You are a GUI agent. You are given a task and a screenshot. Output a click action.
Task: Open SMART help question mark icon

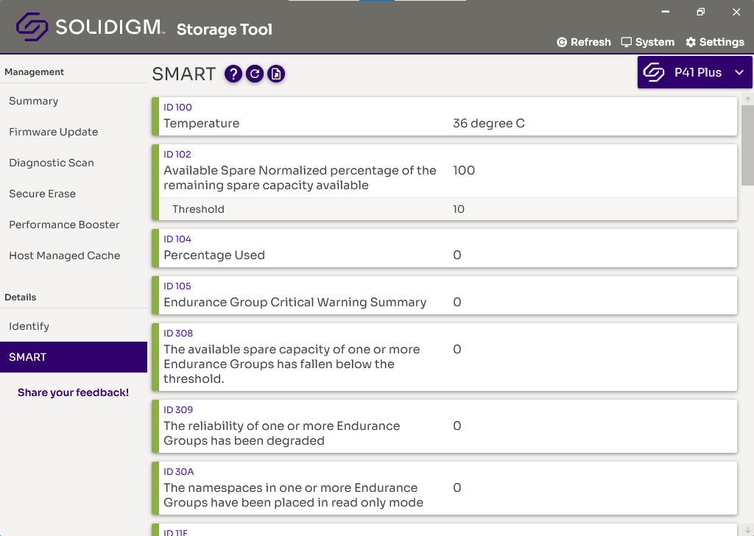[x=233, y=74]
